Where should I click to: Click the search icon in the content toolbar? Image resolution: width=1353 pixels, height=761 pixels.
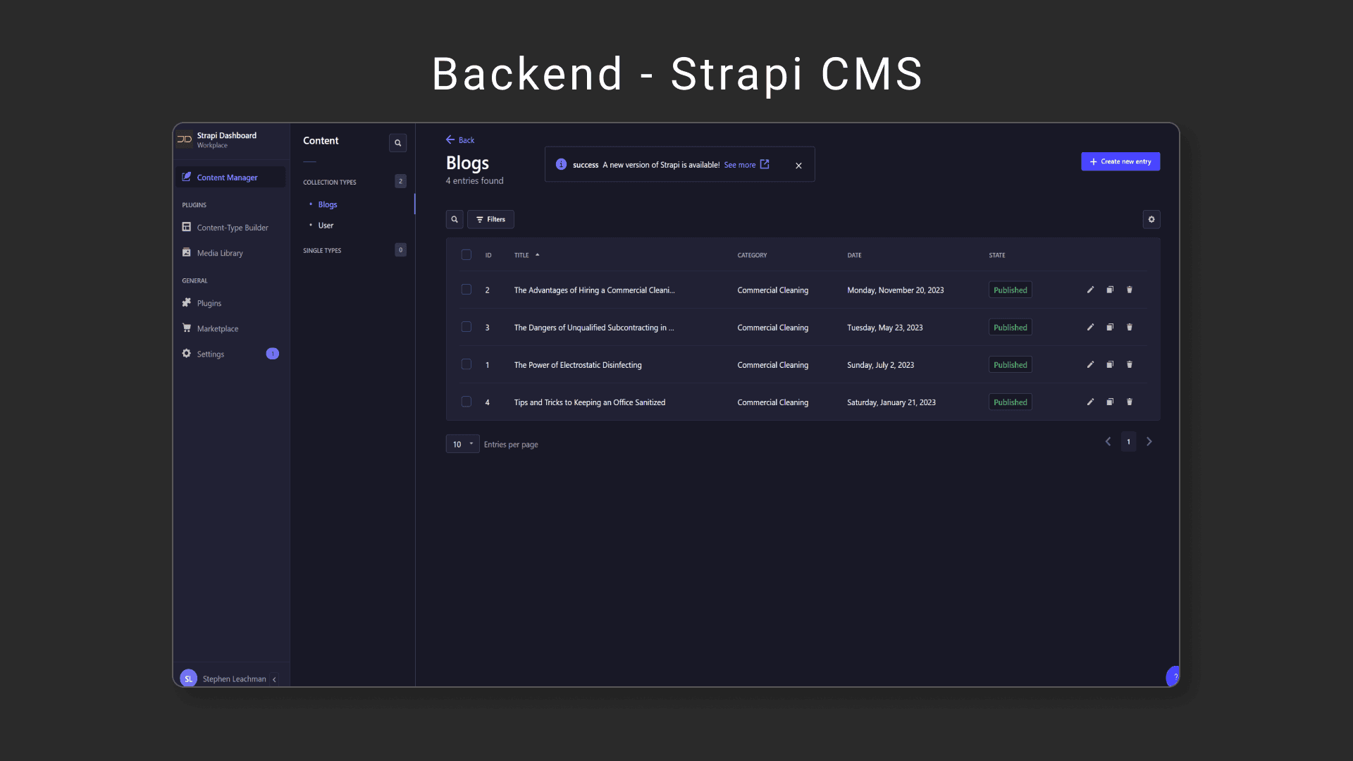point(455,219)
